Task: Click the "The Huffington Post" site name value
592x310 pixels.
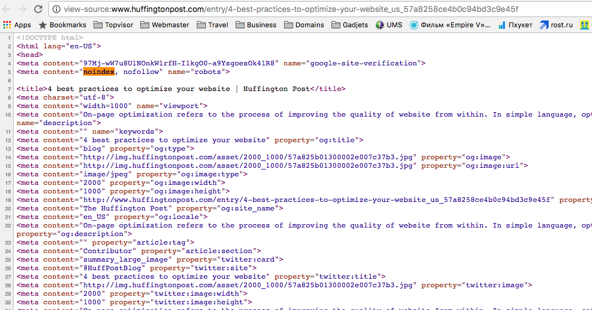Action: [125, 208]
